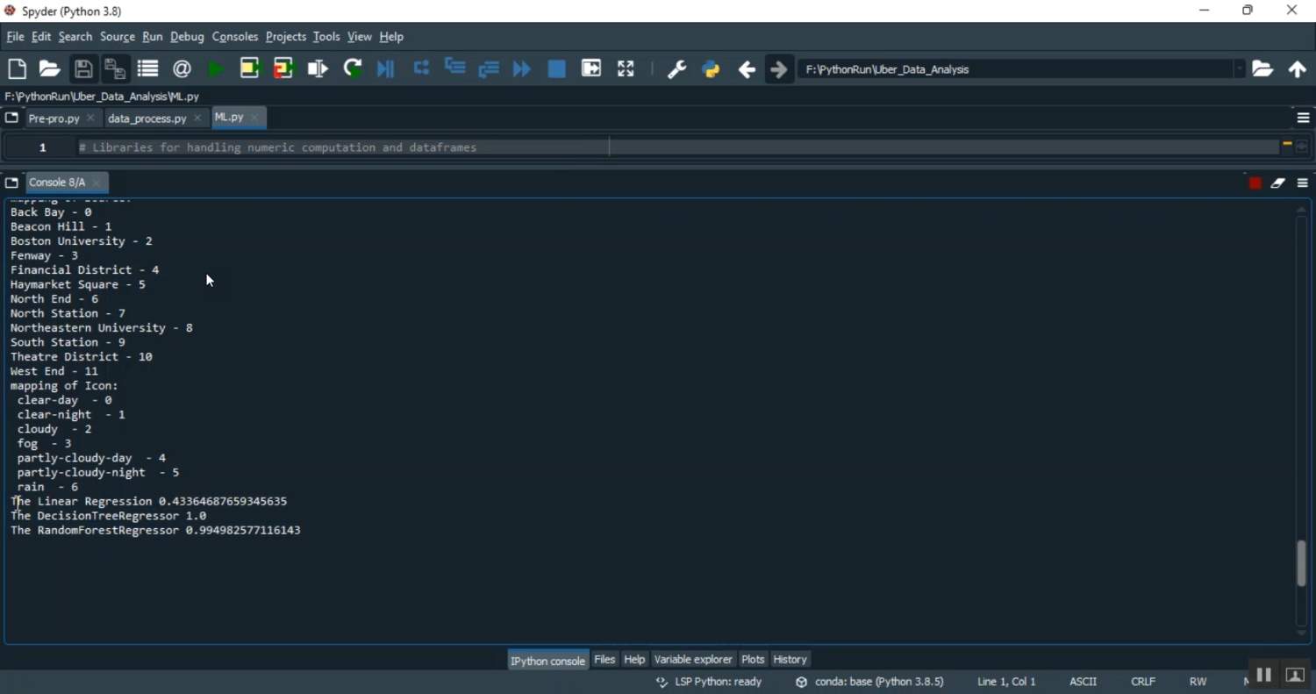The height and width of the screenshot is (694, 1316).
Task: Clear console output with the eraser icon
Action: coord(1278,183)
